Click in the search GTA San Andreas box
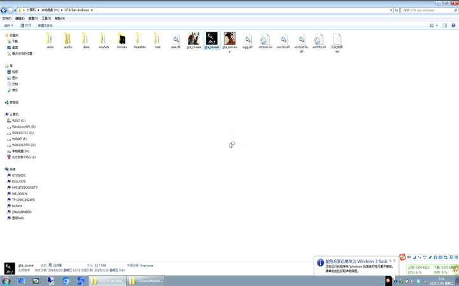 (x=429, y=10)
